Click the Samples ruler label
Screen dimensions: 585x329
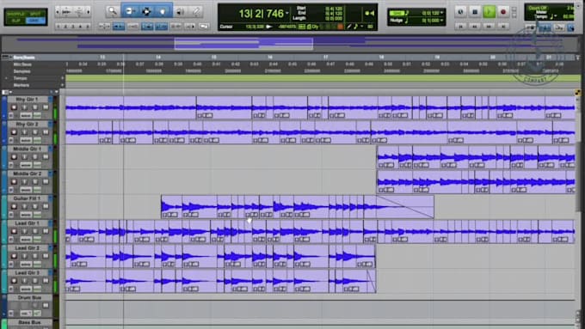[22, 71]
